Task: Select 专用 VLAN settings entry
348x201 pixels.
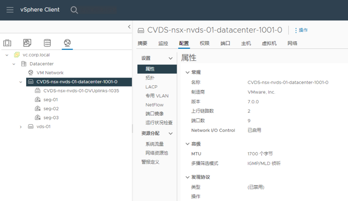Action: tap(157, 96)
